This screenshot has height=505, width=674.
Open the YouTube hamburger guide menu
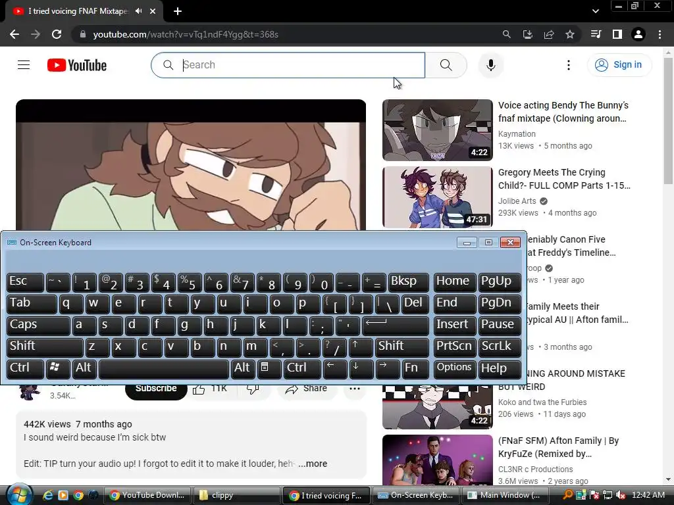(24, 65)
